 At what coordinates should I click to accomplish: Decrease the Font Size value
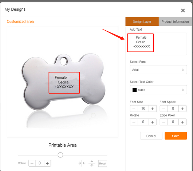click(x=134, y=109)
